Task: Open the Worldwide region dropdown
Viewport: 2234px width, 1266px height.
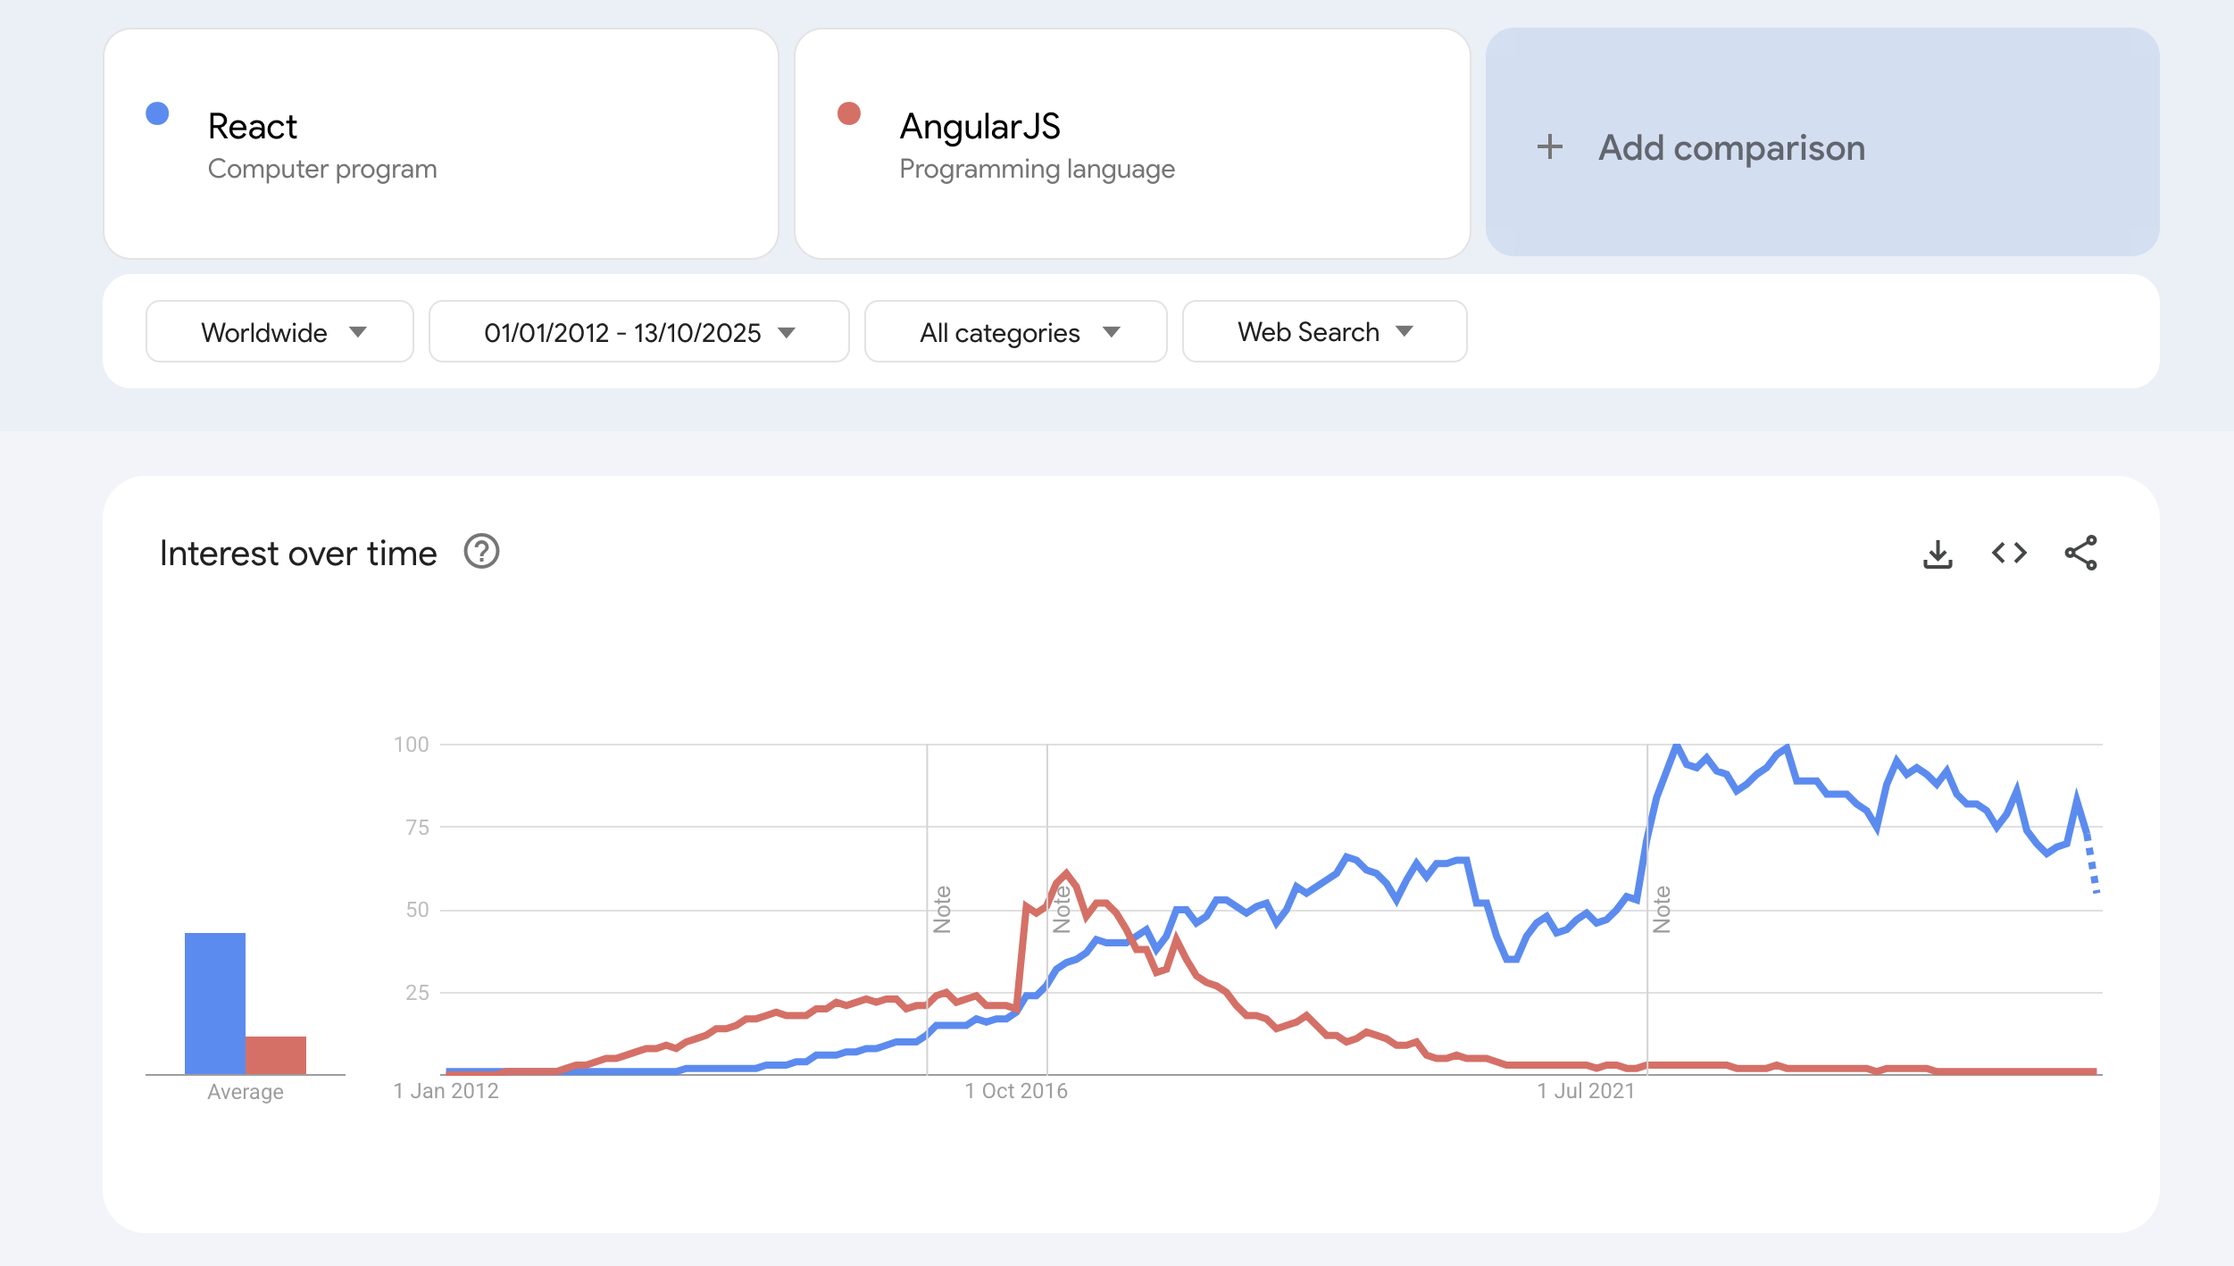Action: tap(279, 332)
